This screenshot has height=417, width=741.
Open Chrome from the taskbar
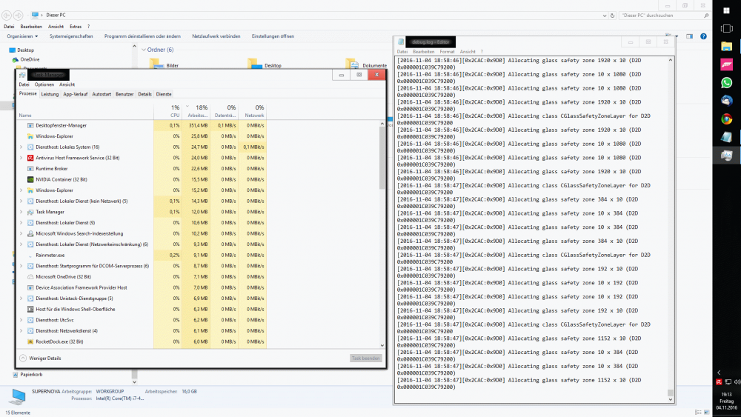click(x=726, y=119)
